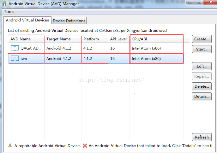Image resolution: width=217 pixels, height=153 pixels.
Task: Maximize the AVD Manager window
Action: (199, 3)
